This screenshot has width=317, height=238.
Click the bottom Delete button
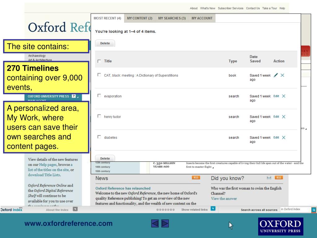(105, 158)
